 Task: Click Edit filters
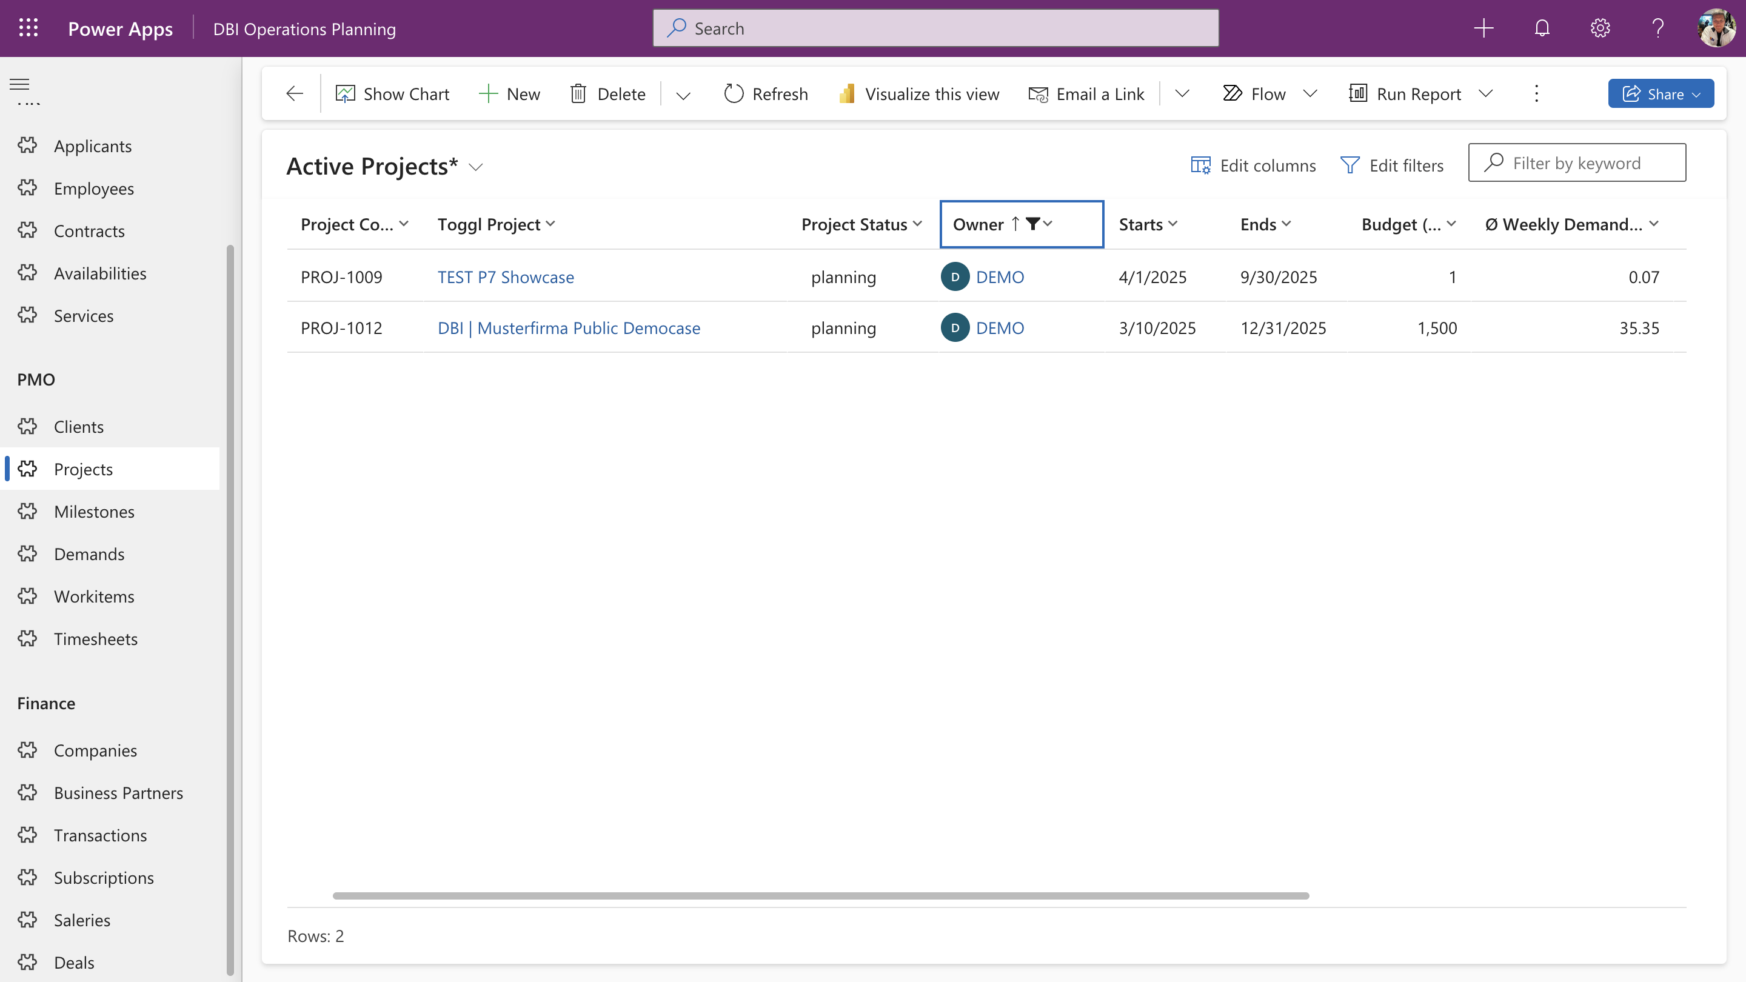pyautogui.click(x=1392, y=165)
